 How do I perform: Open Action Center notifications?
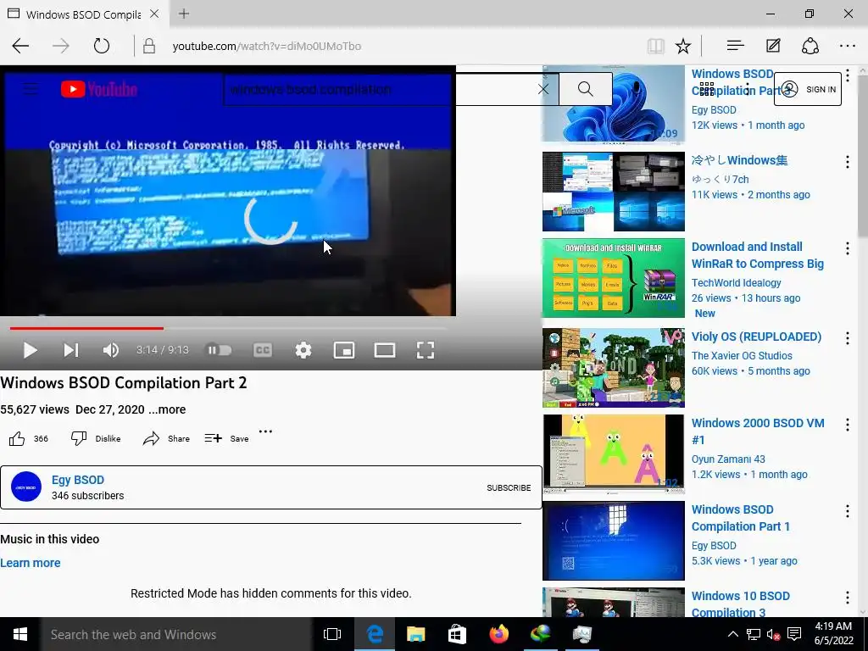point(794,634)
